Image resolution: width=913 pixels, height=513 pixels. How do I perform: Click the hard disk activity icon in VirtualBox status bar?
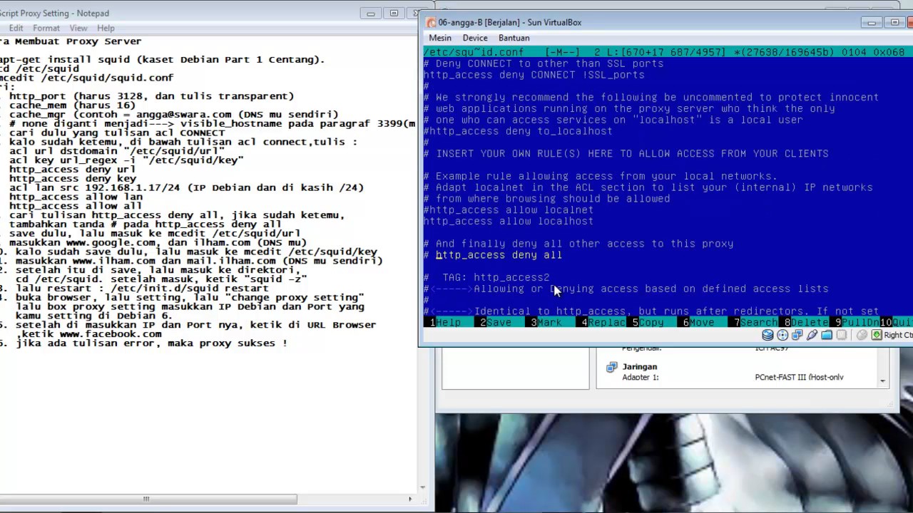pos(767,335)
